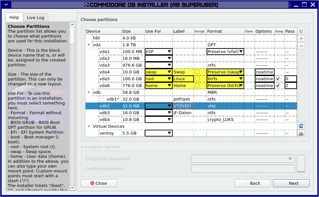Viewport: 319px width, 197px height.
Task: Open Use For dropdown showing swap
Action: tap(159, 72)
